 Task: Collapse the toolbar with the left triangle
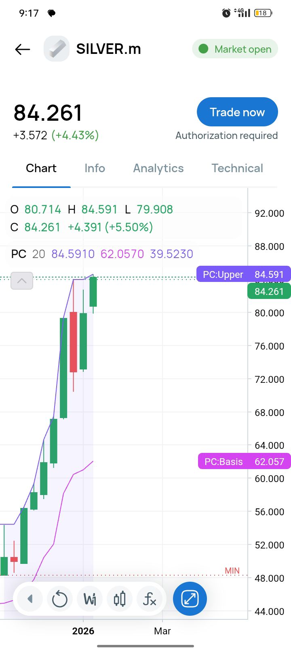click(30, 599)
